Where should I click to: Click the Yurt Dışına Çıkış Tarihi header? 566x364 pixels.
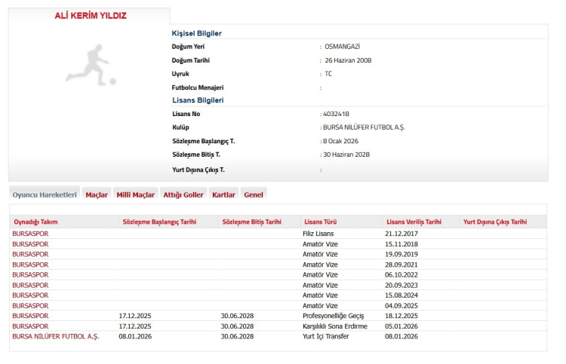point(494,222)
